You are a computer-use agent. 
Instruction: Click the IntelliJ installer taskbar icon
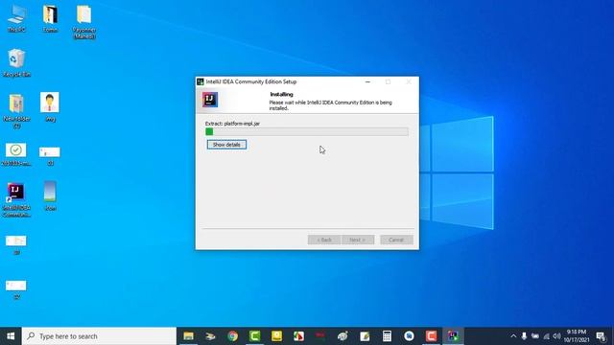[x=453, y=336]
